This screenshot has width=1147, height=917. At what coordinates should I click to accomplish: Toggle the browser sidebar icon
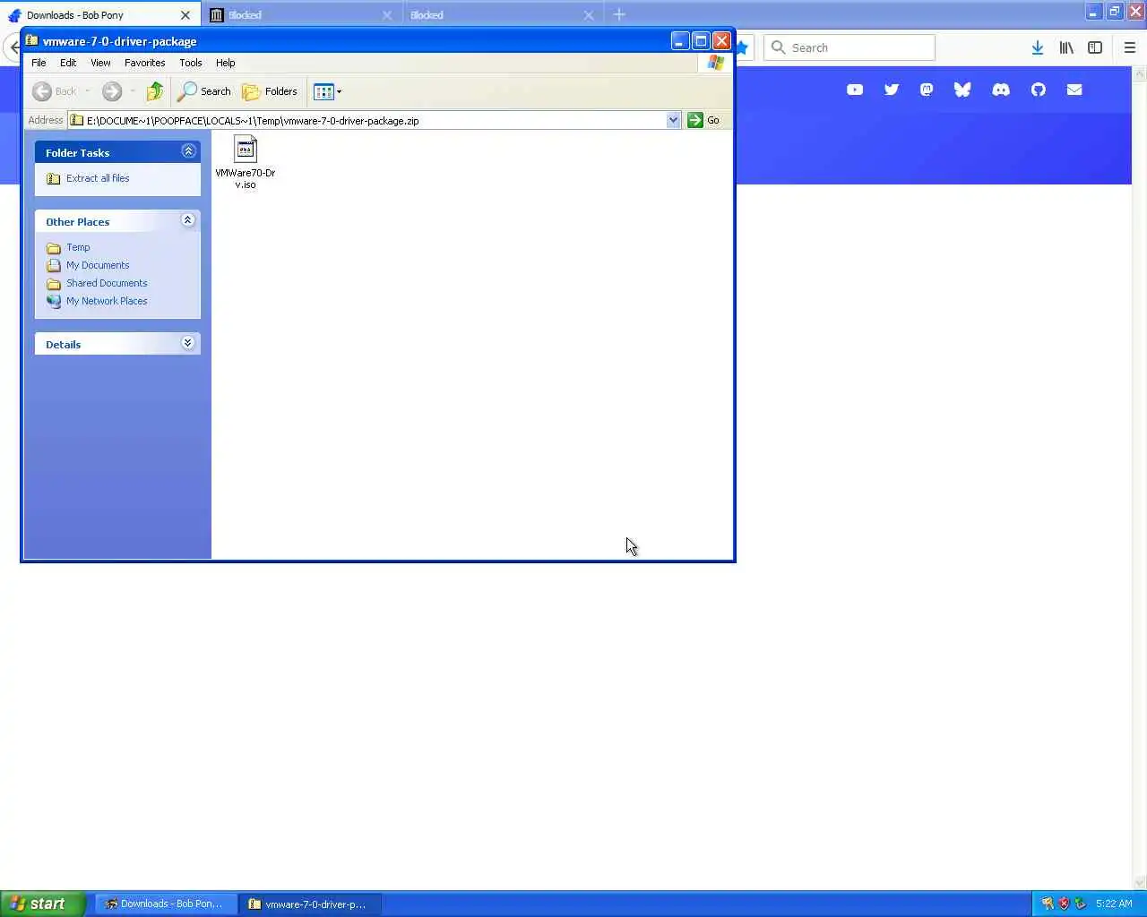1095,47
